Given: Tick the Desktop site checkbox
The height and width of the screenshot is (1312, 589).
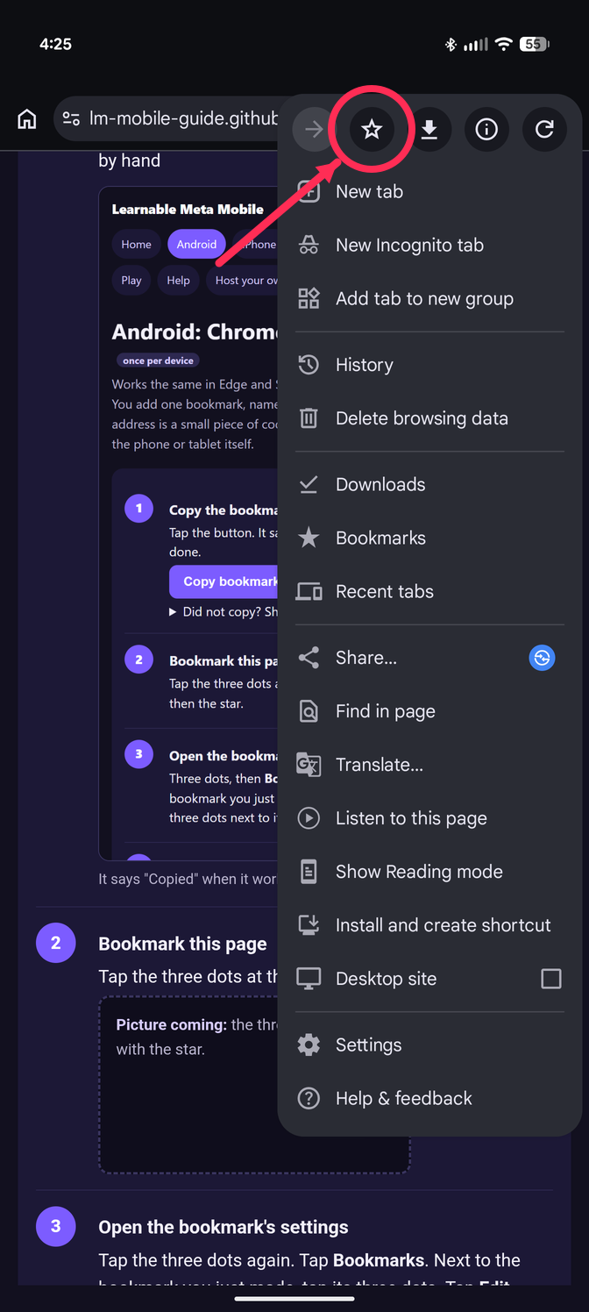Looking at the screenshot, I should [551, 979].
